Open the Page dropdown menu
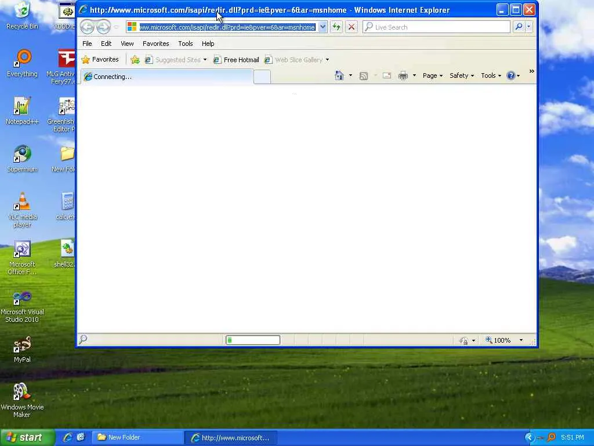 [433, 75]
